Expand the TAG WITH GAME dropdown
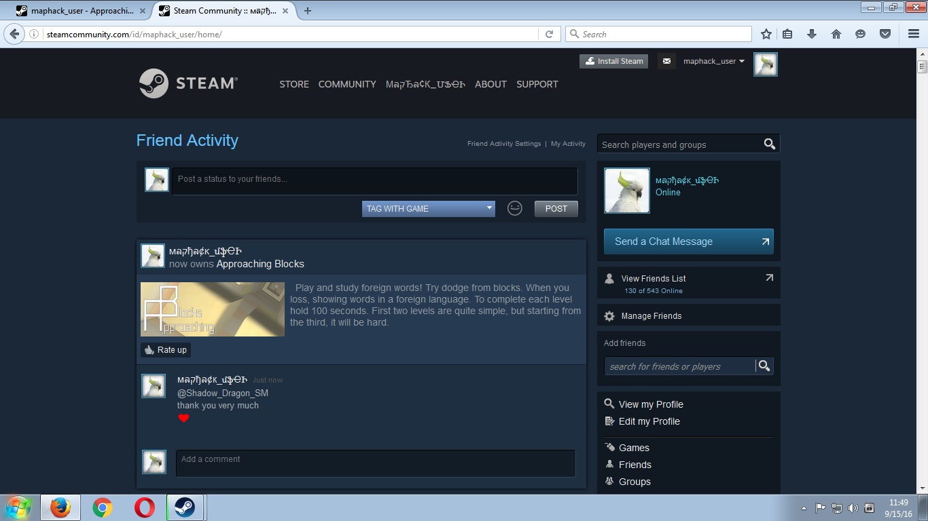This screenshot has width=928, height=521. (429, 208)
